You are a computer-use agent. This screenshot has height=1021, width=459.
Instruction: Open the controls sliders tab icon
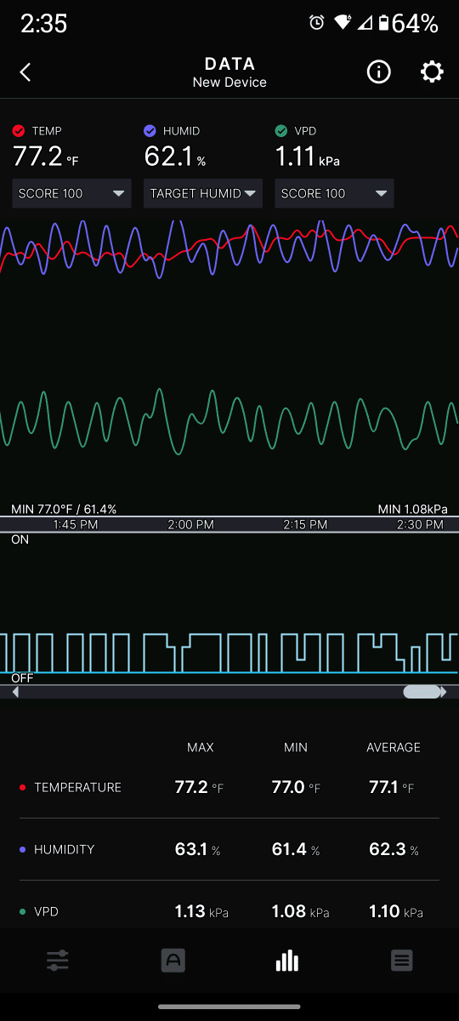[58, 961]
